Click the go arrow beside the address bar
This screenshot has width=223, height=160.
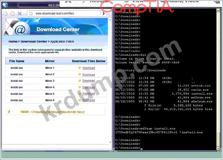[x=104, y=14]
